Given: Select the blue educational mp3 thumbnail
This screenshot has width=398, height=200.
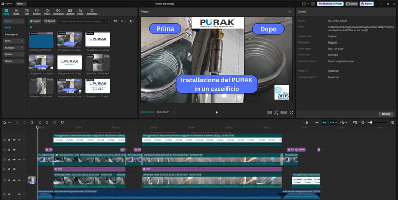Looking at the screenshot, I should pos(41,40).
